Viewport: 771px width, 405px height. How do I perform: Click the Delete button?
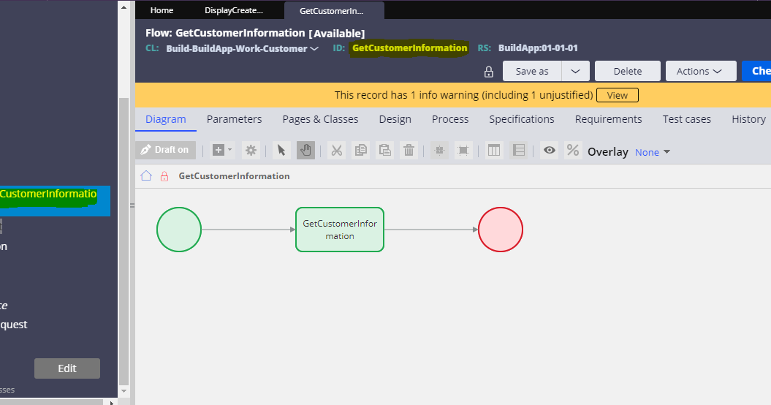[628, 72]
